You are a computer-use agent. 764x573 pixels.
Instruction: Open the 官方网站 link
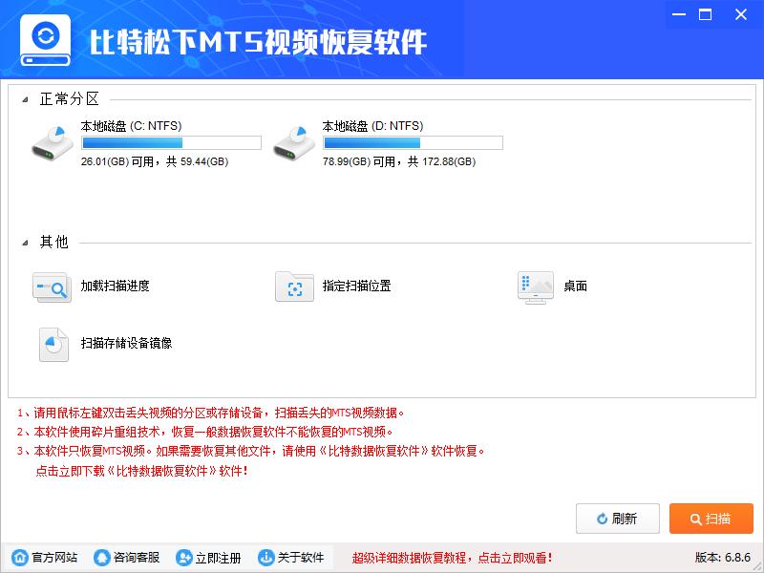coord(54,558)
